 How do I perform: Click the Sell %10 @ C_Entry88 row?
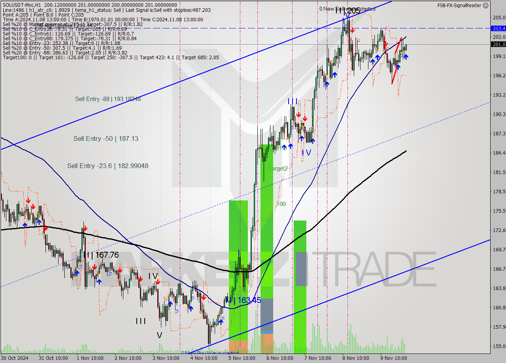click(70, 38)
